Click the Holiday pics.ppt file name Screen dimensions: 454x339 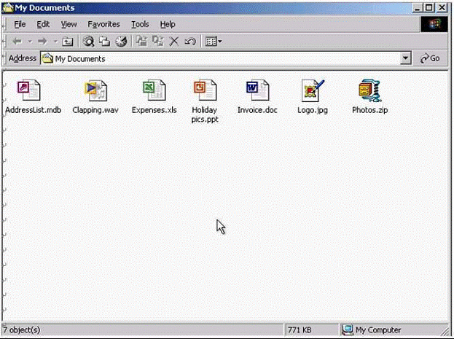205,114
